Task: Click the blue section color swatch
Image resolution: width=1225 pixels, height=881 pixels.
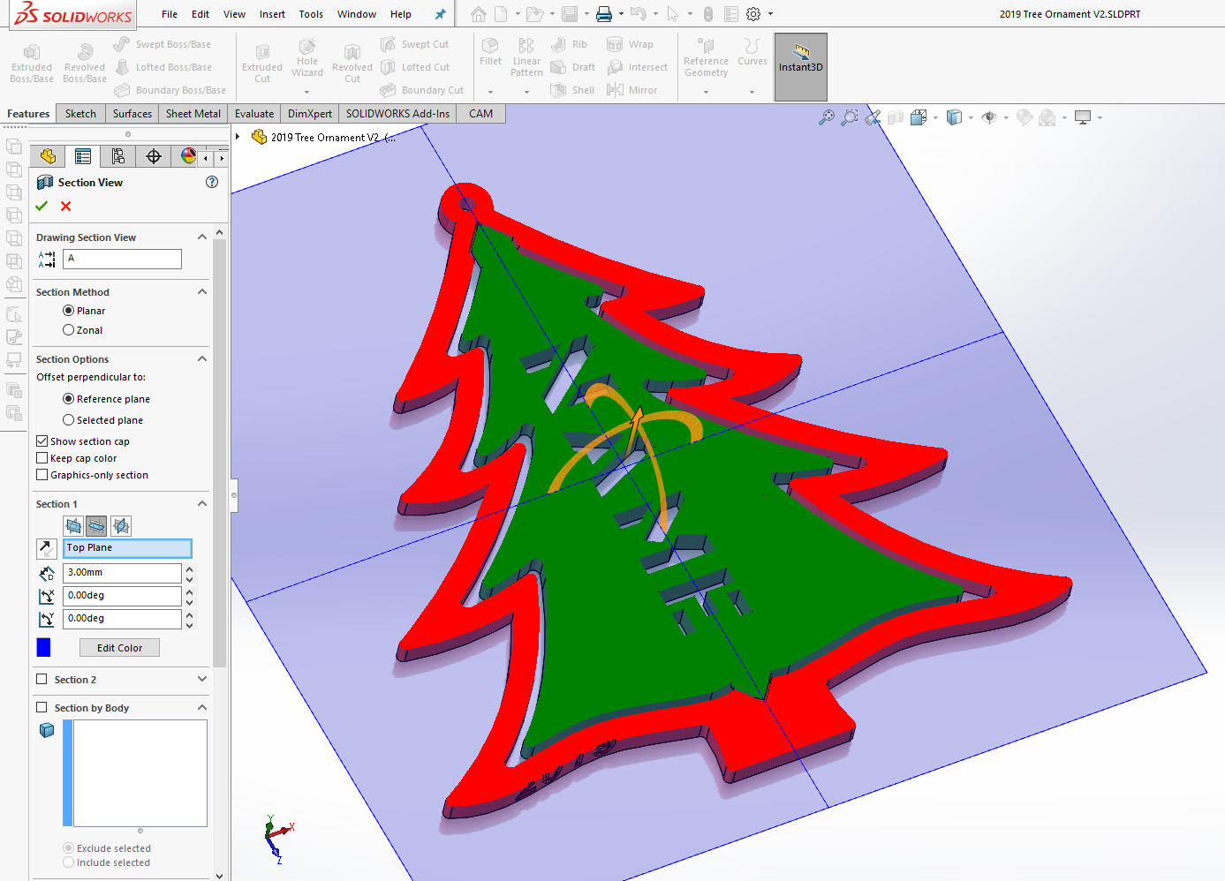Action: coord(43,648)
